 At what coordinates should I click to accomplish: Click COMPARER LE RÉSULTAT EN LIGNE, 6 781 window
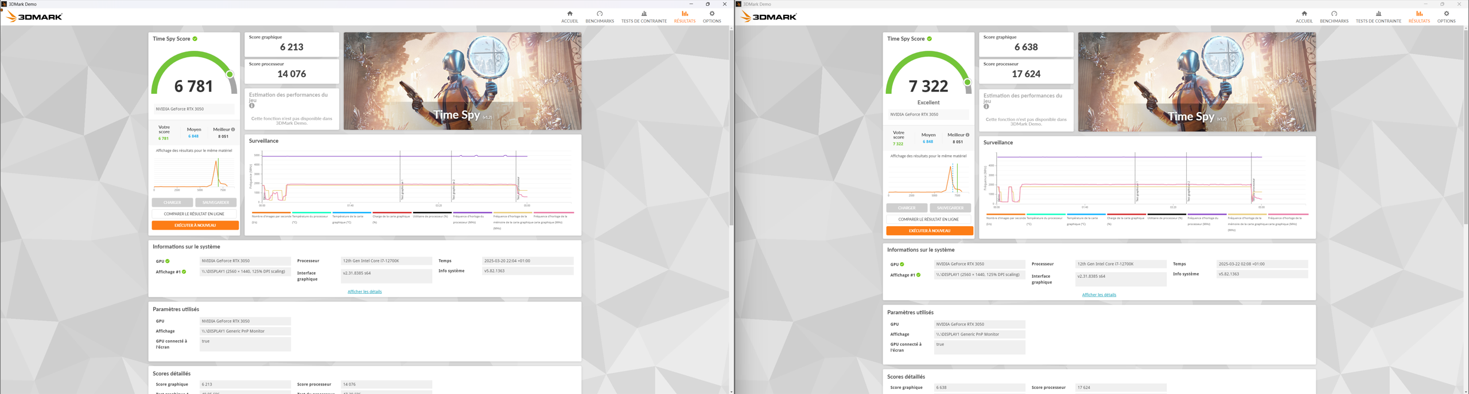point(194,214)
